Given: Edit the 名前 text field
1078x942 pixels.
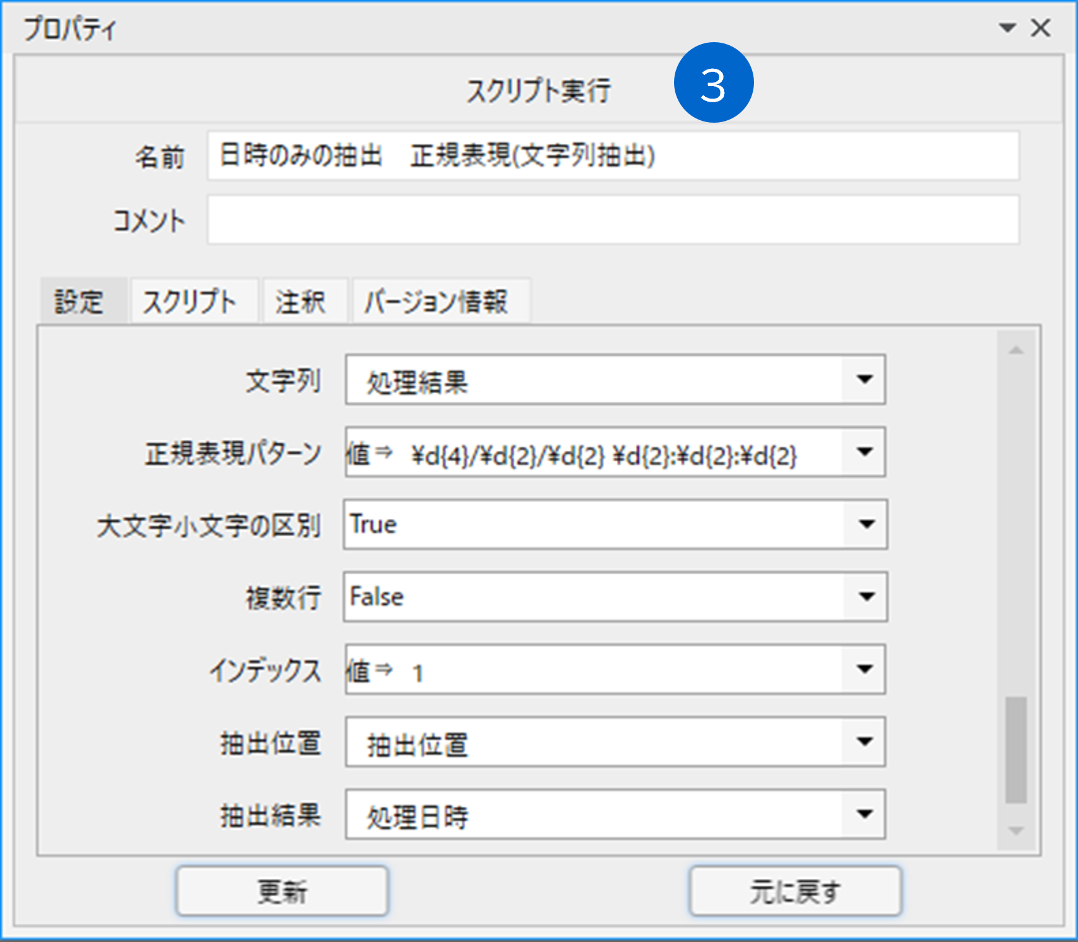Looking at the screenshot, I should coord(612,156).
